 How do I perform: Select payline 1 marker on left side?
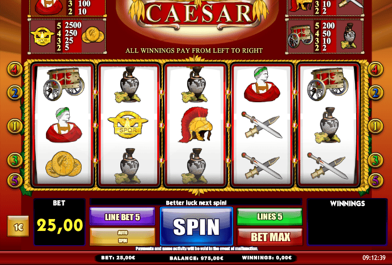(15, 126)
